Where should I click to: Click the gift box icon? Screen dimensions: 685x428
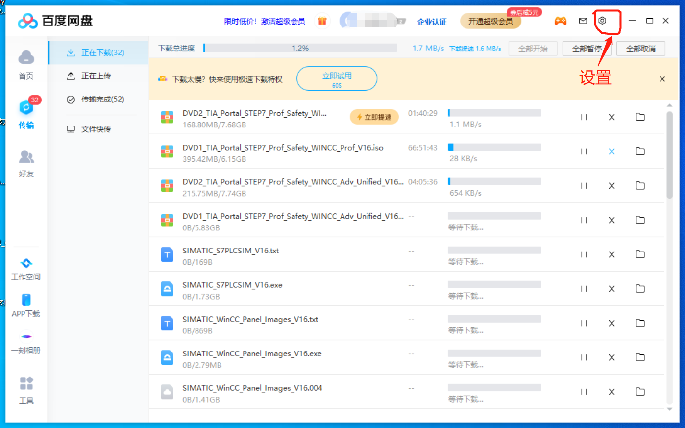(322, 21)
